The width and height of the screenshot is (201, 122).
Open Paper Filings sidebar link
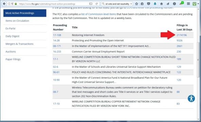coord(13,59)
